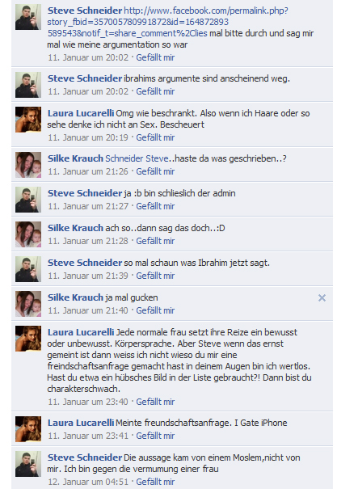Click Silke Krauch's avatar on 21:28 comment

coord(28,234)
